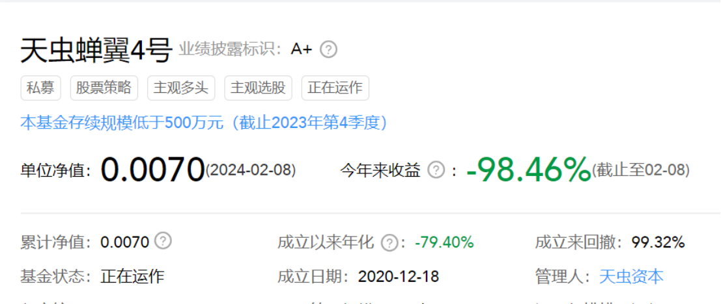Select the unit net value 0.0070
The image size is (721, 304).
152,169
